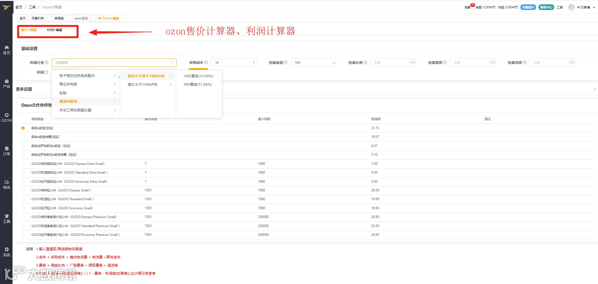Click the app logo at top-left
Image resolution: width=598 pixels, height=284 pixels.
pos(6,7)
